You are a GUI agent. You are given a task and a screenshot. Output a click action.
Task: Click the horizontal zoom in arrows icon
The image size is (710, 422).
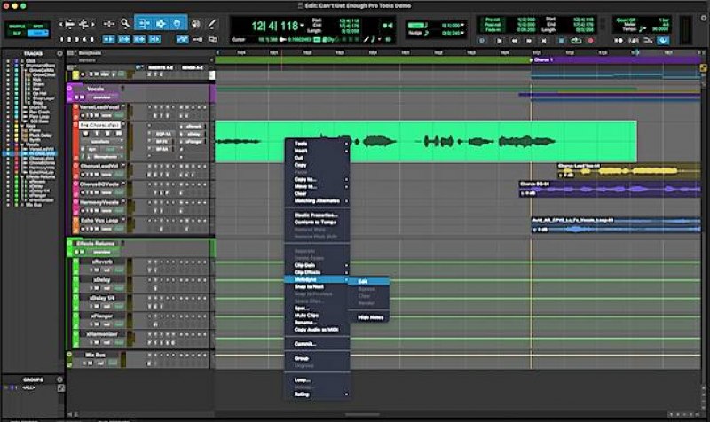coord(83,24)
